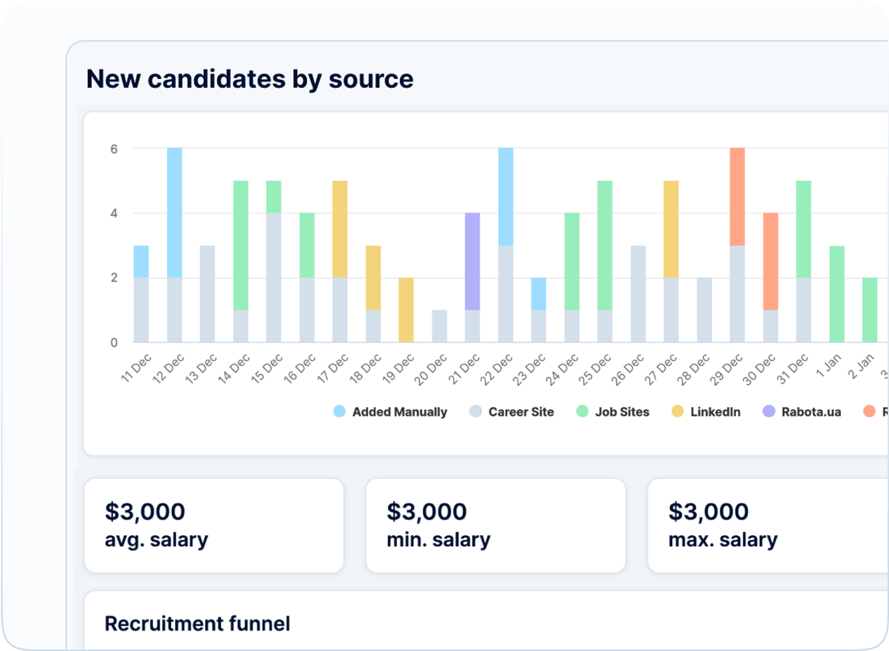Click the y-axis value 6
The width and height of the screenshot is (889, 651).
coord(114,149)
